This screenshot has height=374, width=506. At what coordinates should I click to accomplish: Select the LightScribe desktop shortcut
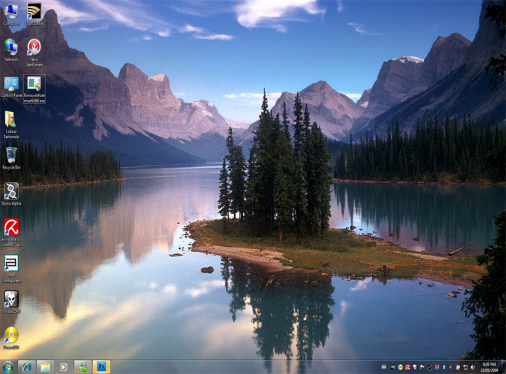tap(34, 14)
